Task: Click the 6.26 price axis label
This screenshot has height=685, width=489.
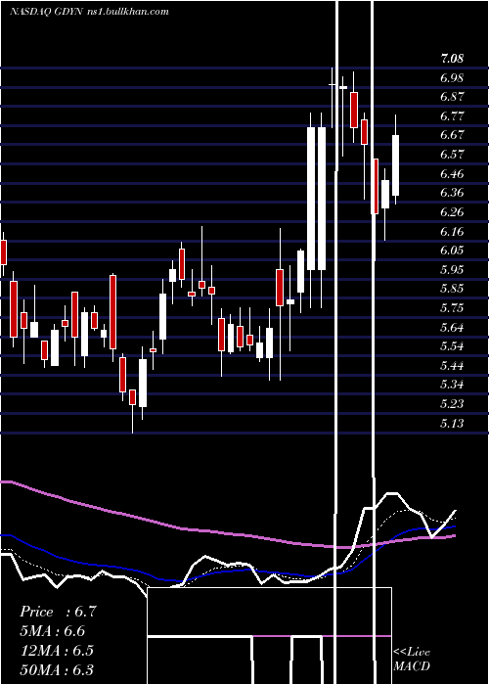Action: click(x=452, y=212)
